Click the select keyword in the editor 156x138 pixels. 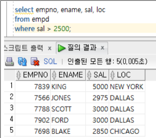pyautogui.click(x=24, y=10)
